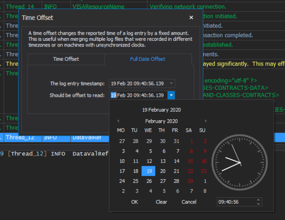Select Saturday February 29 in calendar
The image size is (285, 220).
[190, 181]
